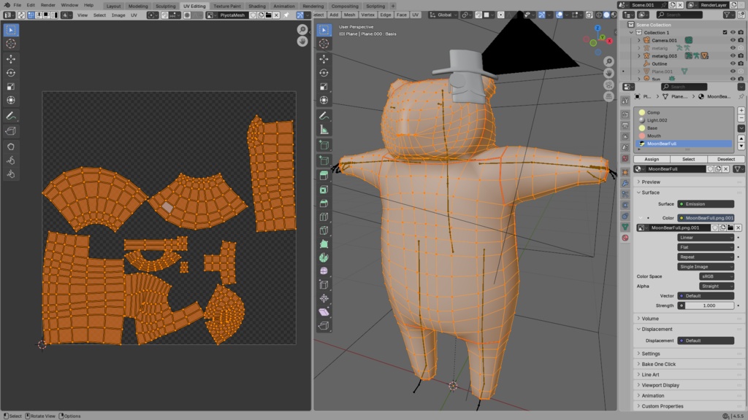This screenshot has width=748, height=420.
Task: Select the Rip Region tool in UV editor
Action: pyautogui.click(x=11, y=131)
